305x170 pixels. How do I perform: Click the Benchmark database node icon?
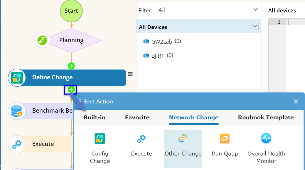17,111
